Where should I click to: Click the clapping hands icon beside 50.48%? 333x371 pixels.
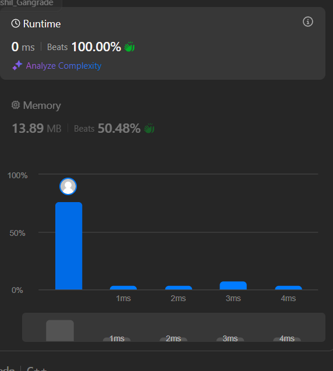point(149,128)
